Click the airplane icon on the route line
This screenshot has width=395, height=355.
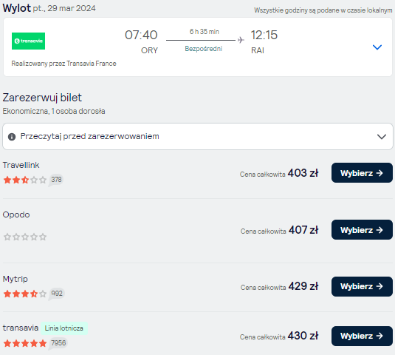(241, 40)
